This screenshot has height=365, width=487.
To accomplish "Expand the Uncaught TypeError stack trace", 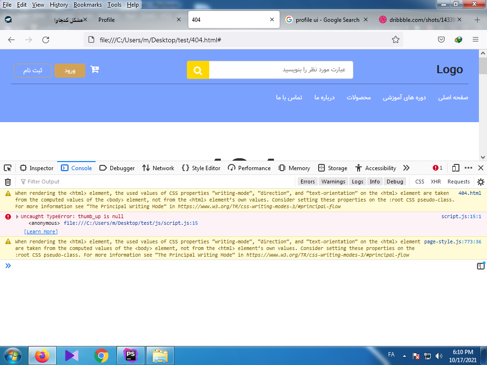I will 18,217.
